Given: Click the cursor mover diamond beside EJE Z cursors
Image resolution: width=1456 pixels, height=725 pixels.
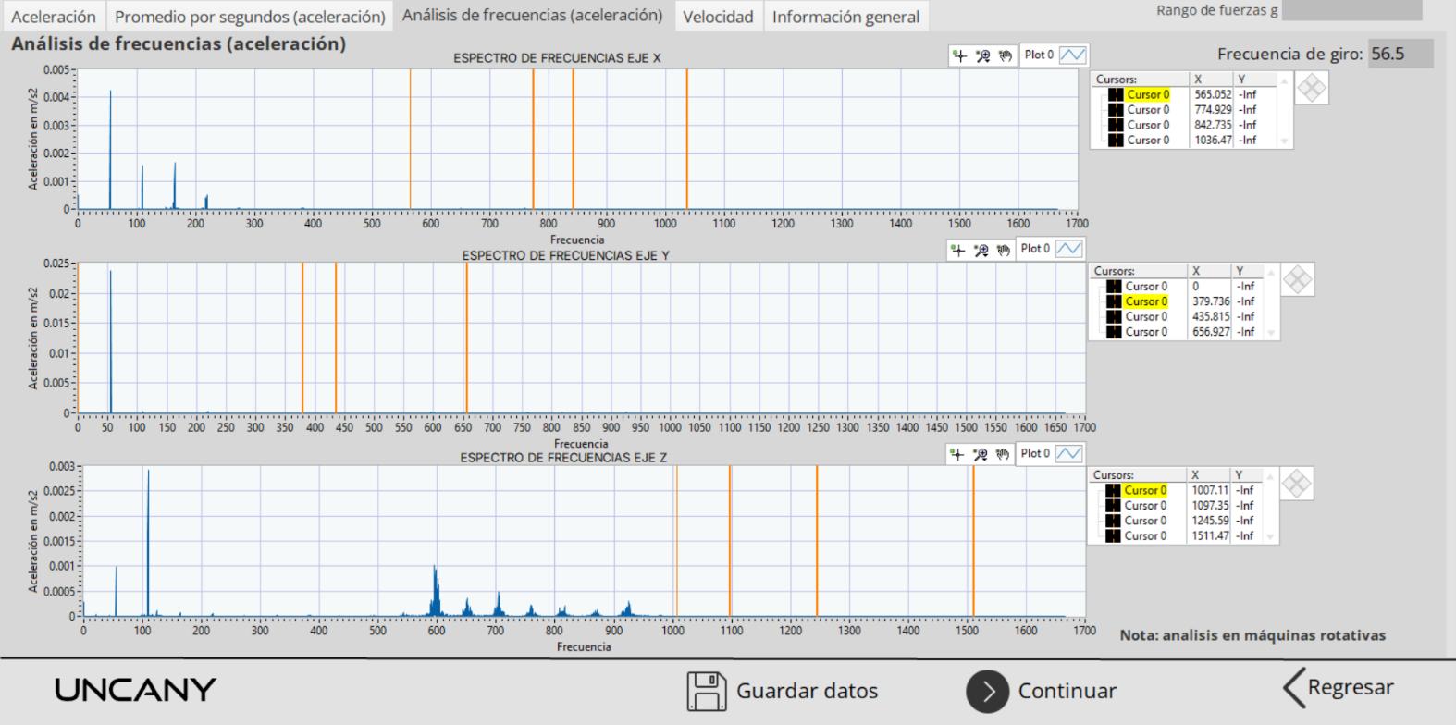Looking at the screenshot, I should (x=1296, y=484).
